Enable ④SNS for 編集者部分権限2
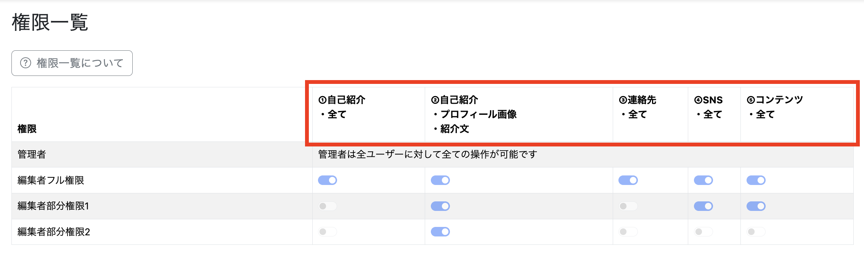864x254 pixels. [703, 232]
